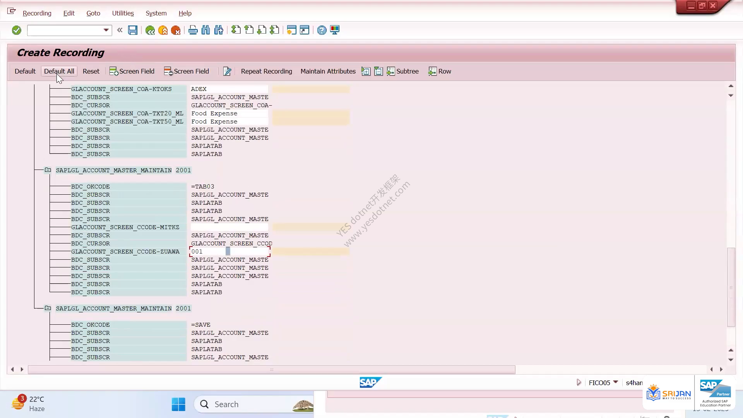Click the Customize Local Layout monitor icon

(x=335, y=30)
